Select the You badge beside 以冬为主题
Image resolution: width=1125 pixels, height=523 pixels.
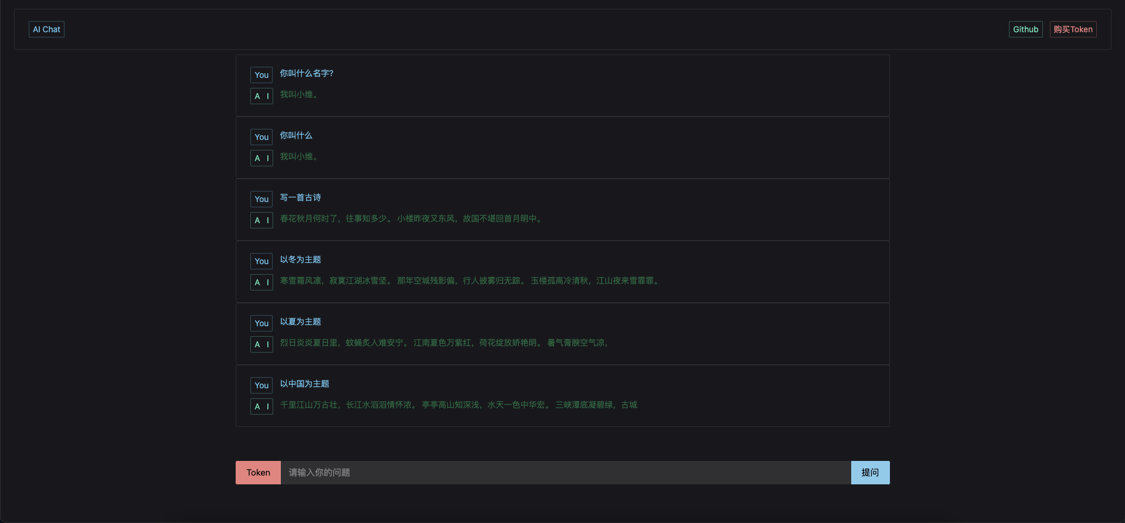pos(261,261)
